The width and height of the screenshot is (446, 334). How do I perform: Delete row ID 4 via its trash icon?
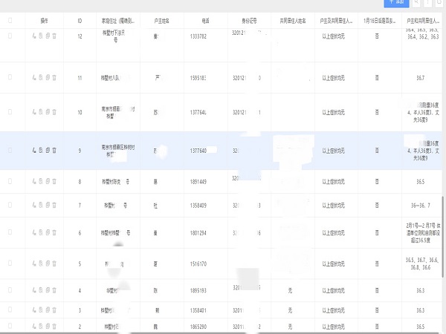(54, 290)
